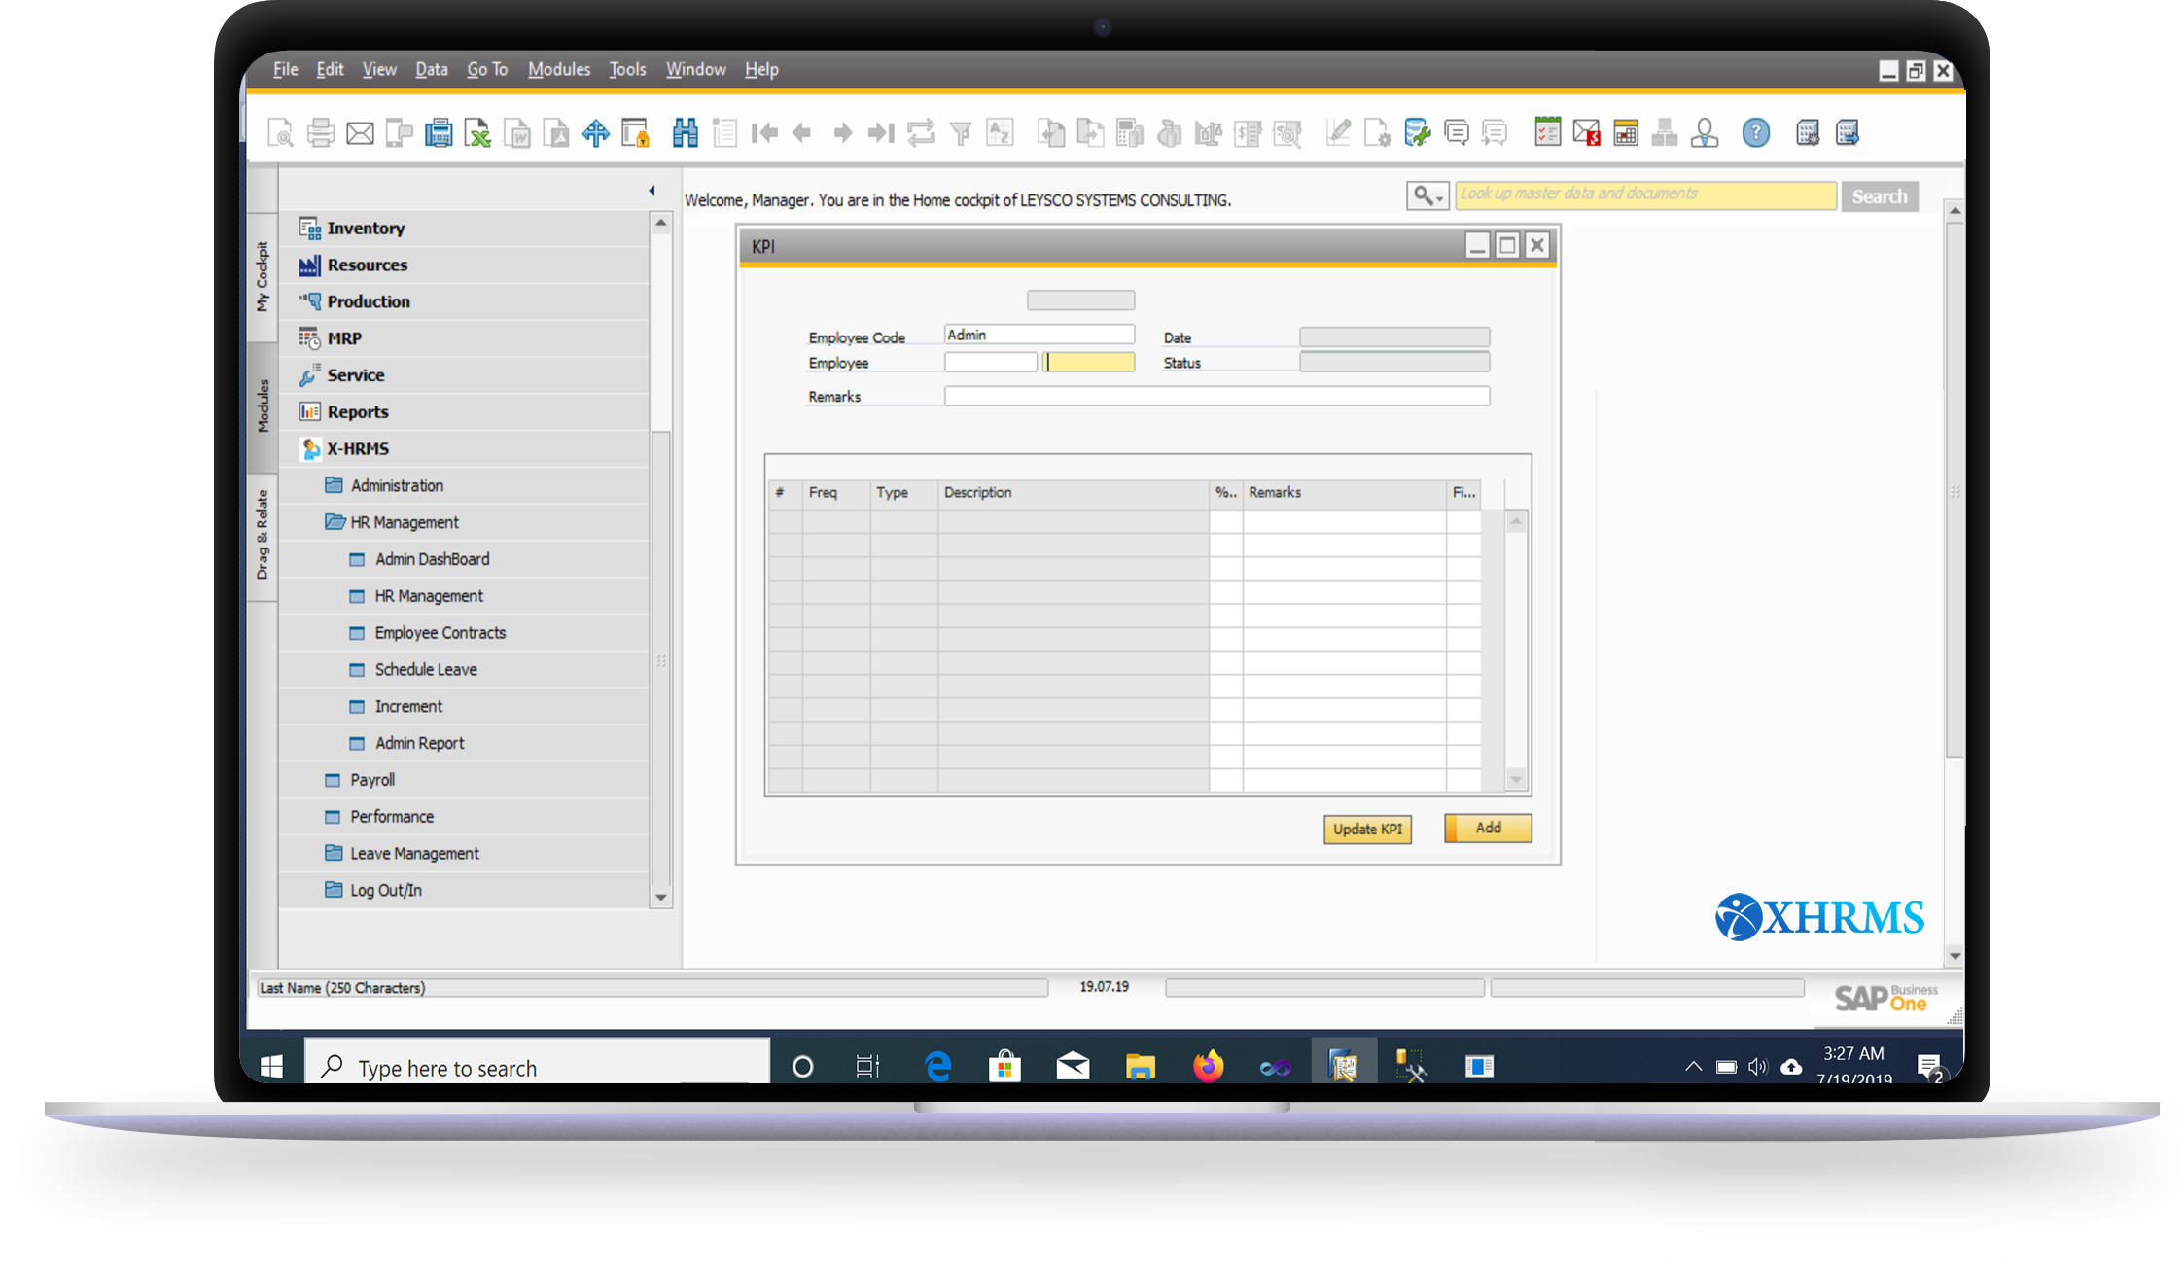The image size is (2184, 1272).
Task: Open Firefox from the Windows taskbar
Action: (1208, 1067)
